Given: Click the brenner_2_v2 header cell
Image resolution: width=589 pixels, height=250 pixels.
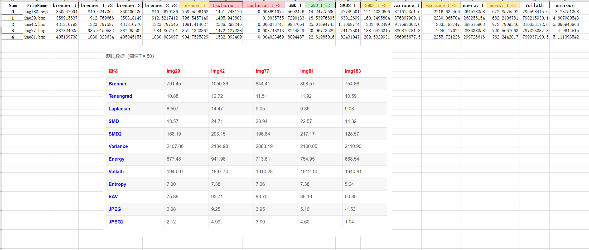Looking at the screenshot, I should [161, 5].
